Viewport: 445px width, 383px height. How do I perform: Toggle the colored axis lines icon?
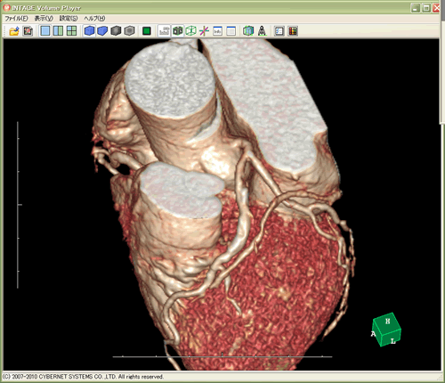tap(204, 31)
